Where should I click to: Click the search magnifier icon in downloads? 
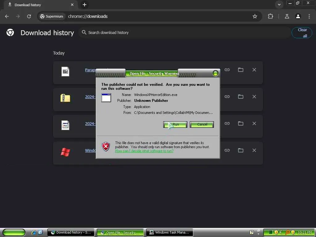coord(84,32)
